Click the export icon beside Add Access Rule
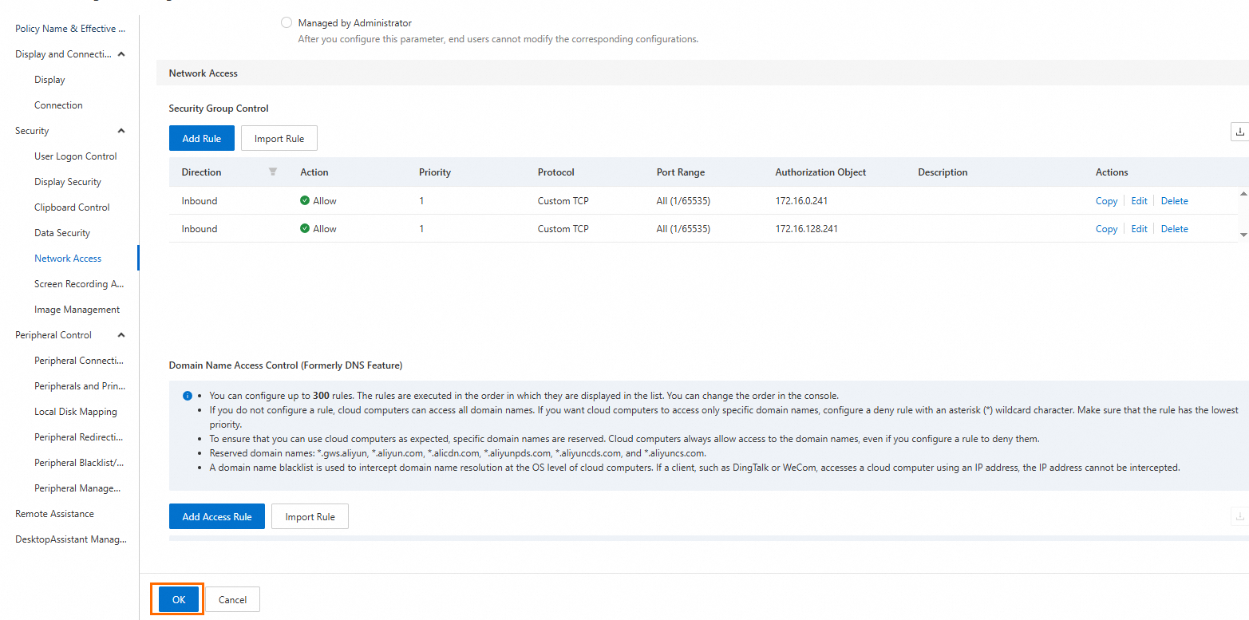Viewport: 1249px width, 620px height. pos(1240,516)
